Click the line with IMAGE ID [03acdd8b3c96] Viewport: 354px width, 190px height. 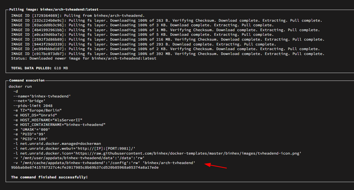click(x=142, y=25)
